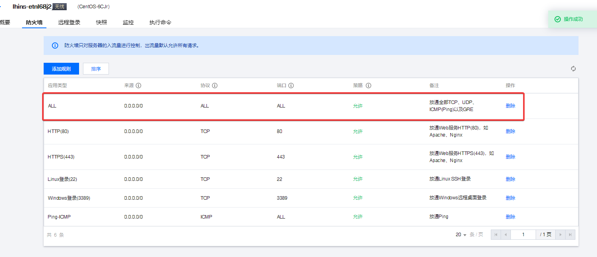Click 允许 in the Ping-ICMP row
This screenshot has height=257, width=597.
click(x=358, y=217)
